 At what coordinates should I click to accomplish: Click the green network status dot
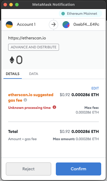click(63, 14)
